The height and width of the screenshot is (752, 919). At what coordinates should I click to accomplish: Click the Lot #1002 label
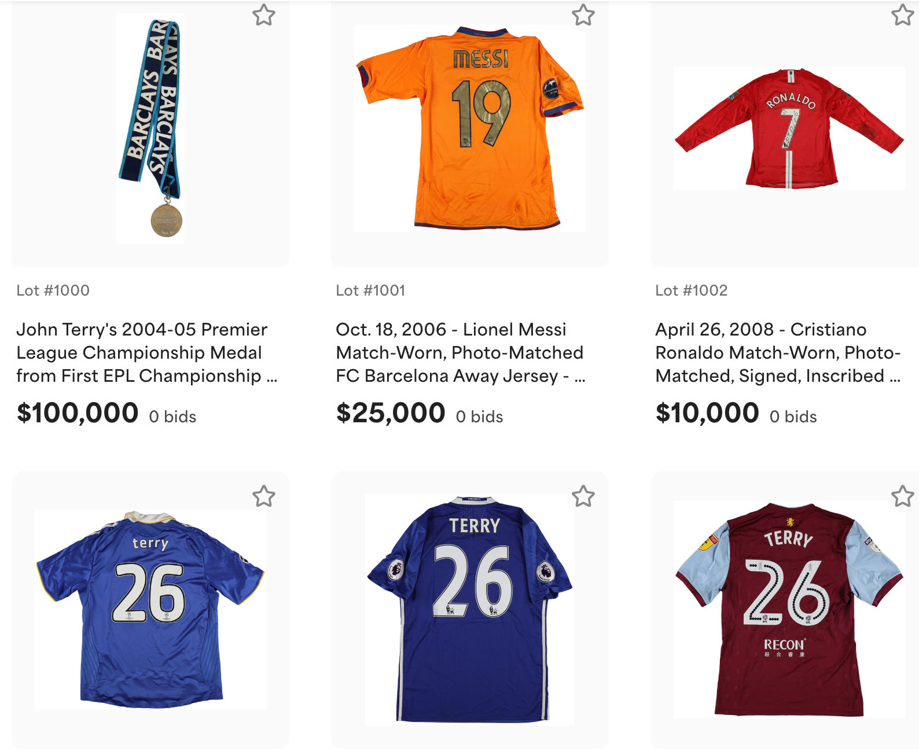(x=692, y=290)
